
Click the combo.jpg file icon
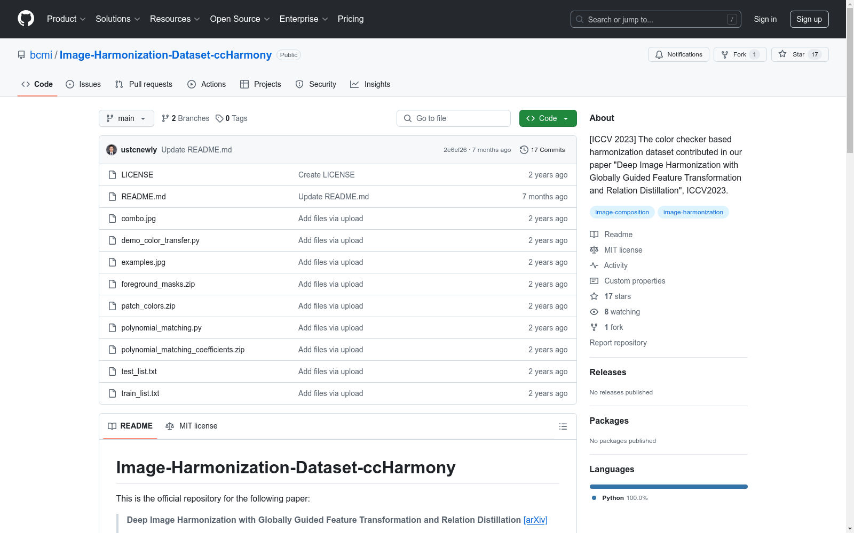click(x=112, y=219)
